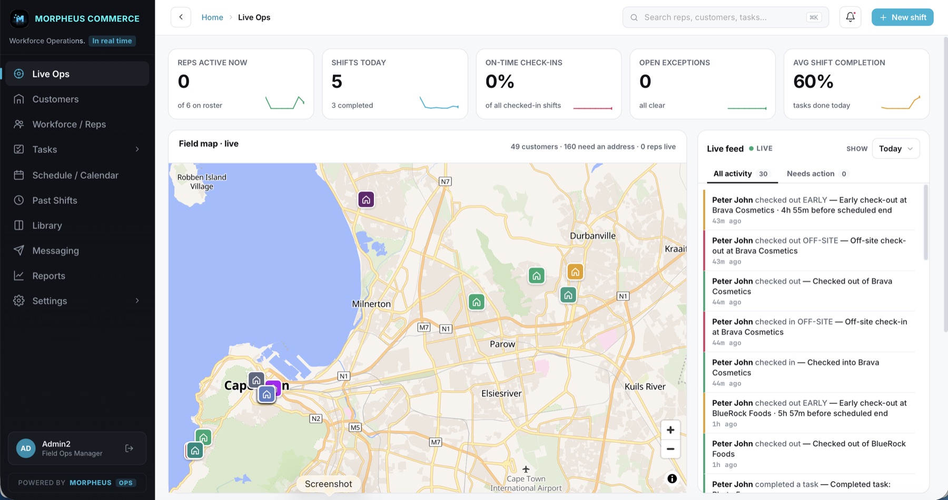
Task: Click the live feed scrollbar
Action: (926, 222)
